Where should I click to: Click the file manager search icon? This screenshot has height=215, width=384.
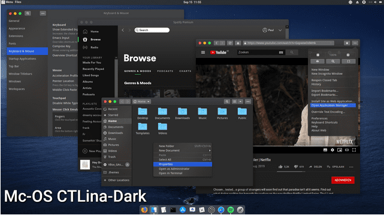point(227,102)
